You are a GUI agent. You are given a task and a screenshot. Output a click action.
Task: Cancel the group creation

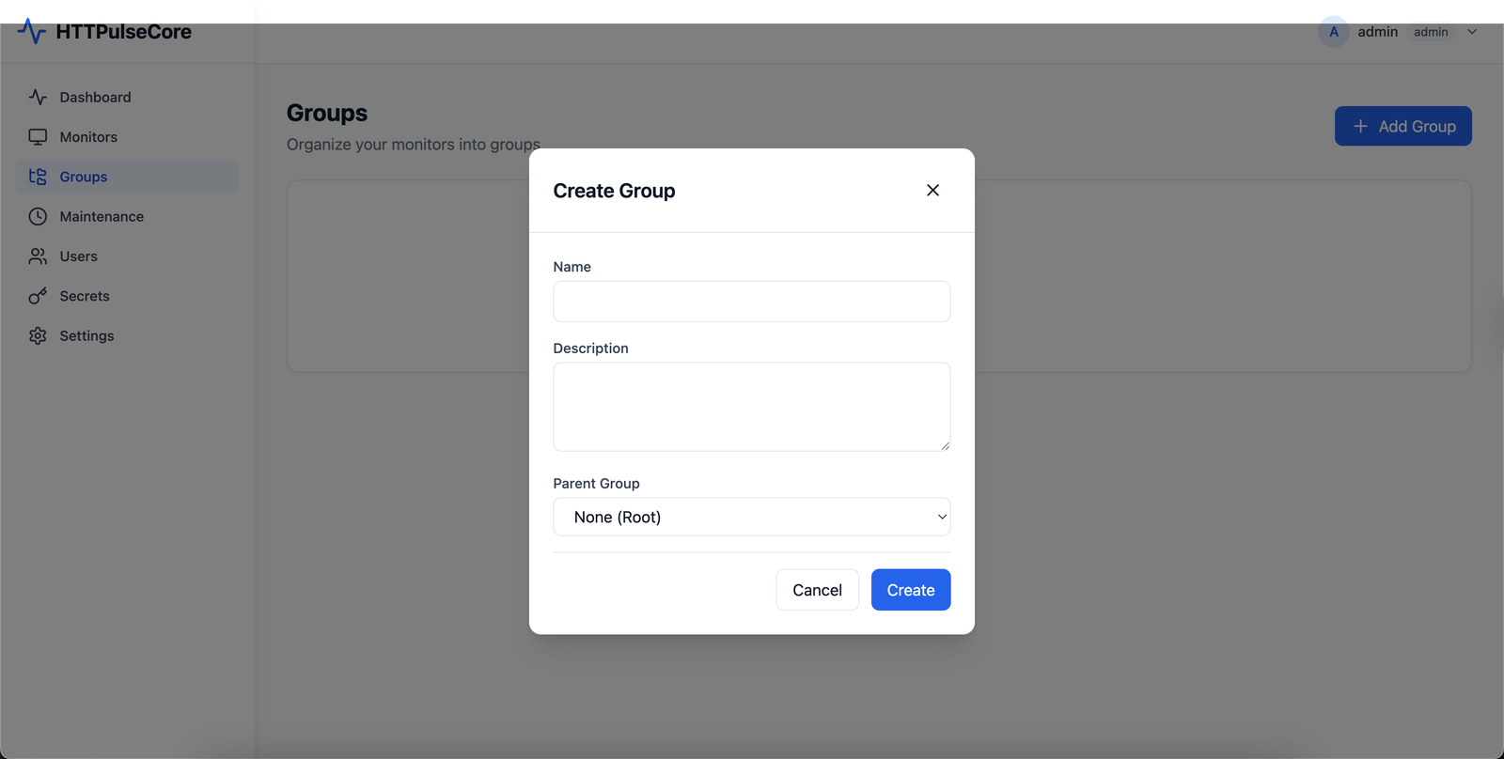tap(817, 590)
